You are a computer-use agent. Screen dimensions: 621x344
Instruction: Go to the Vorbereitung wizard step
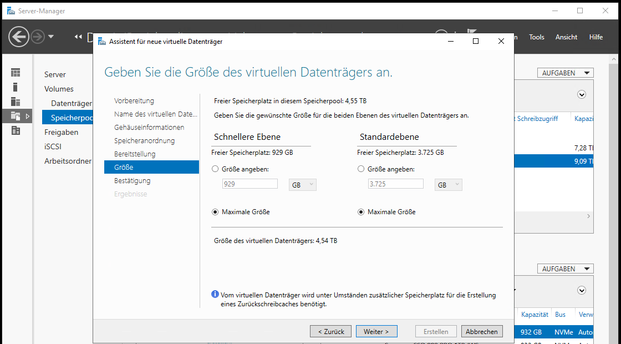coord(134,100)
